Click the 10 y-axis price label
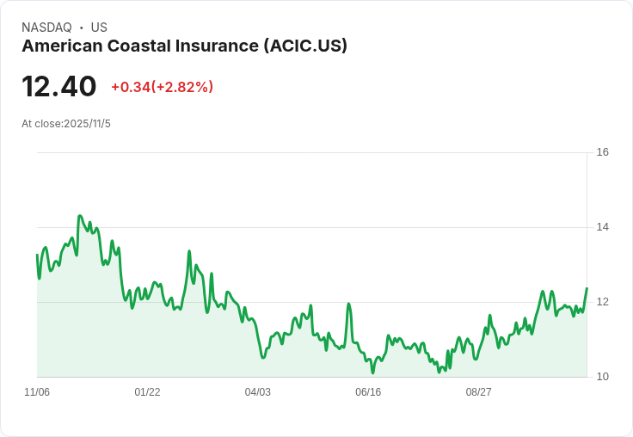Viewport: 633px width, 437px height. (x=603, y=377)
